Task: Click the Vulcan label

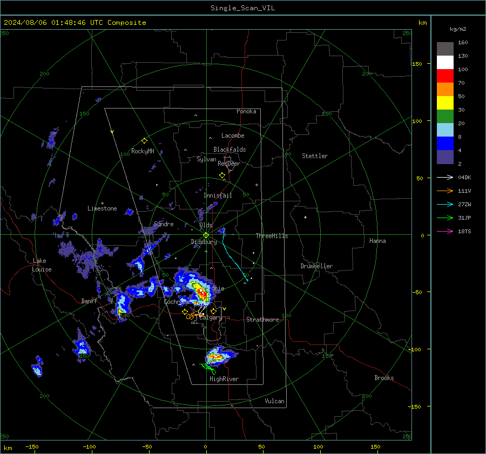Action: 274,401
